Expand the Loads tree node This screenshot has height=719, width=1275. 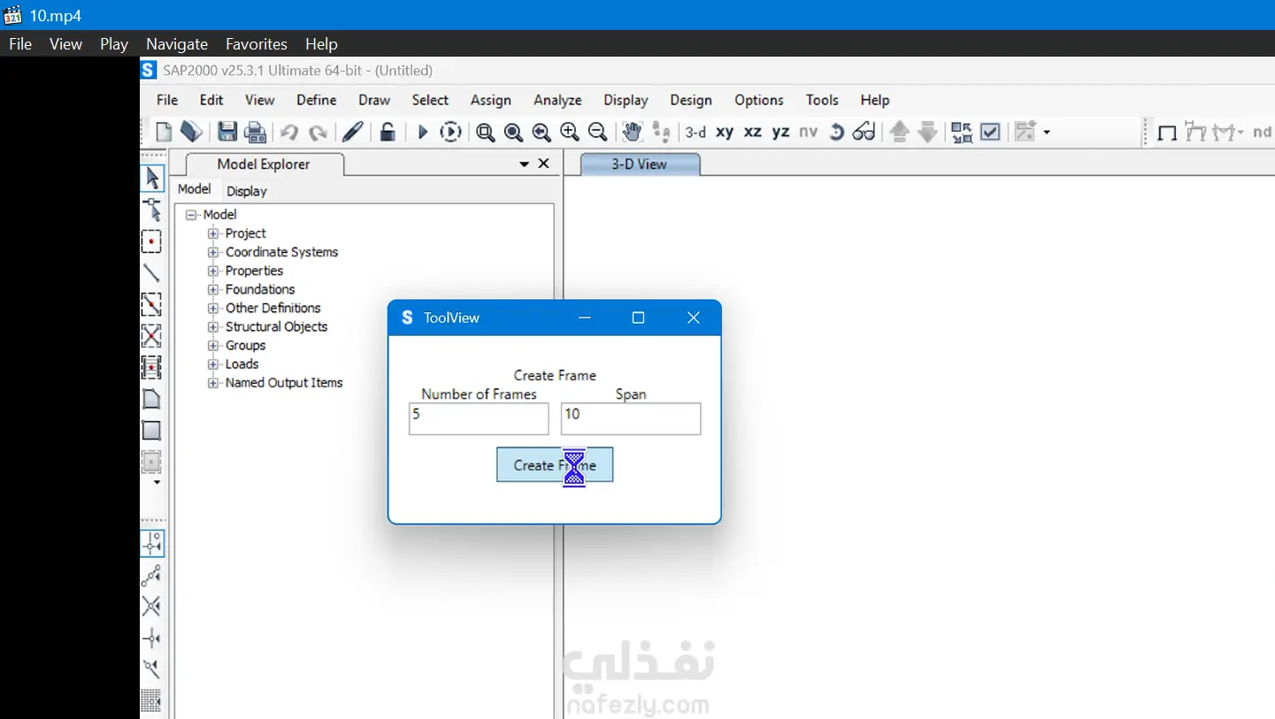(x=213, y=364)
